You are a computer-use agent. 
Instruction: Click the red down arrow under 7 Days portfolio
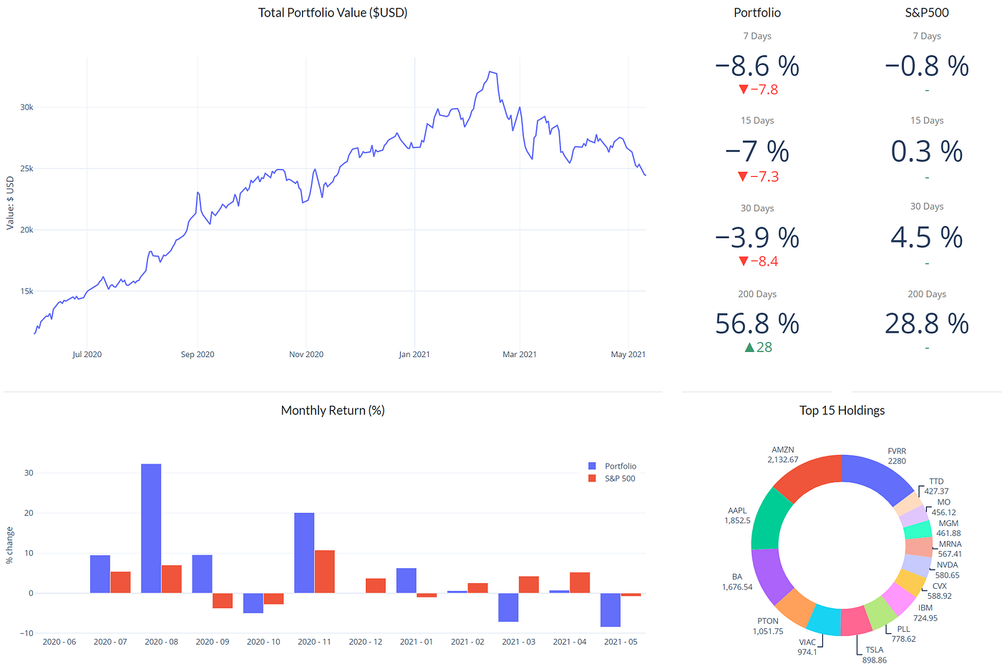(x=743, y=89)
